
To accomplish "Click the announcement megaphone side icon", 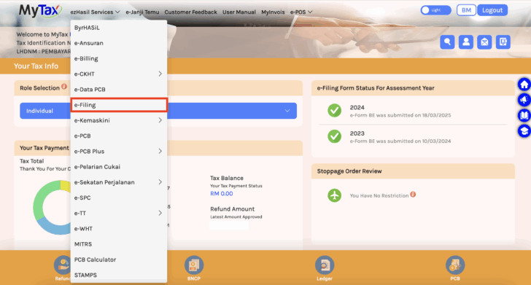I will pos(524,100).
